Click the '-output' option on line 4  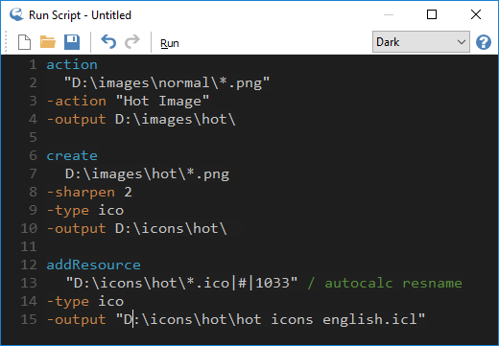click(x=77, y=120)
